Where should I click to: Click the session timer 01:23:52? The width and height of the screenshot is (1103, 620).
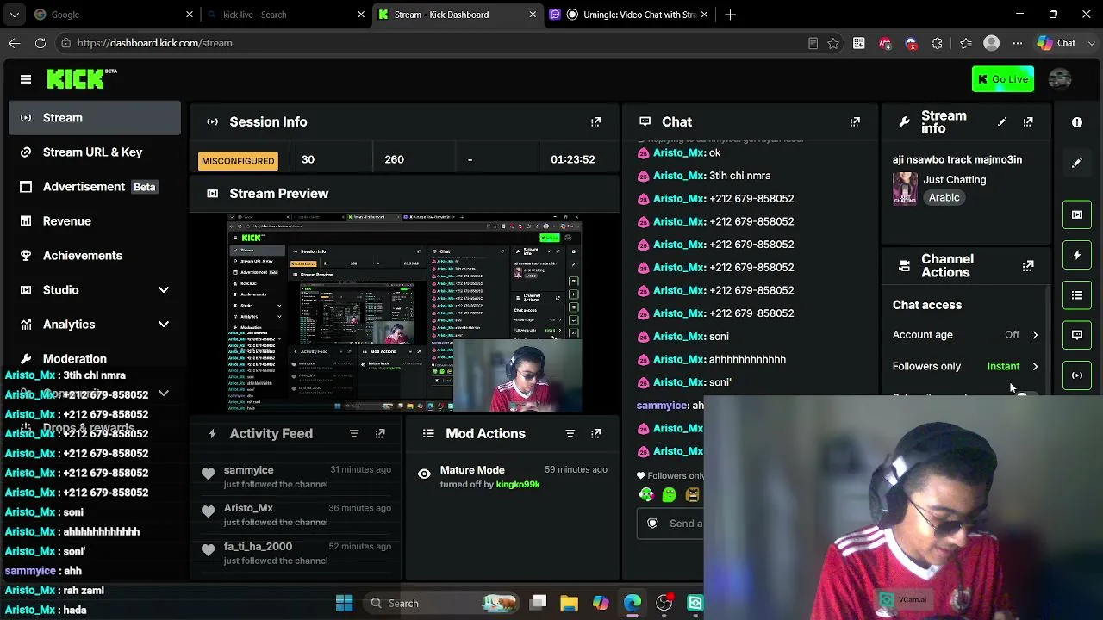point(572,160)
